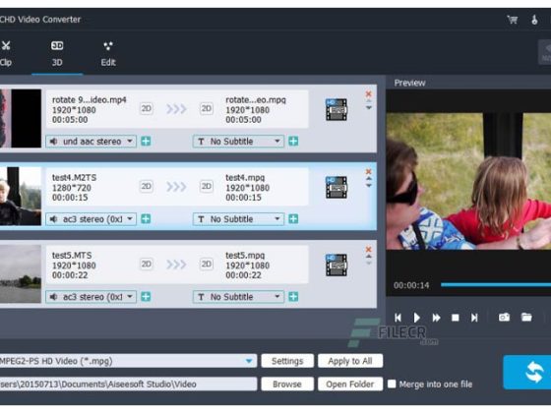
Task: Open snapshot folder icon in preview
Action: coord(526,317)
